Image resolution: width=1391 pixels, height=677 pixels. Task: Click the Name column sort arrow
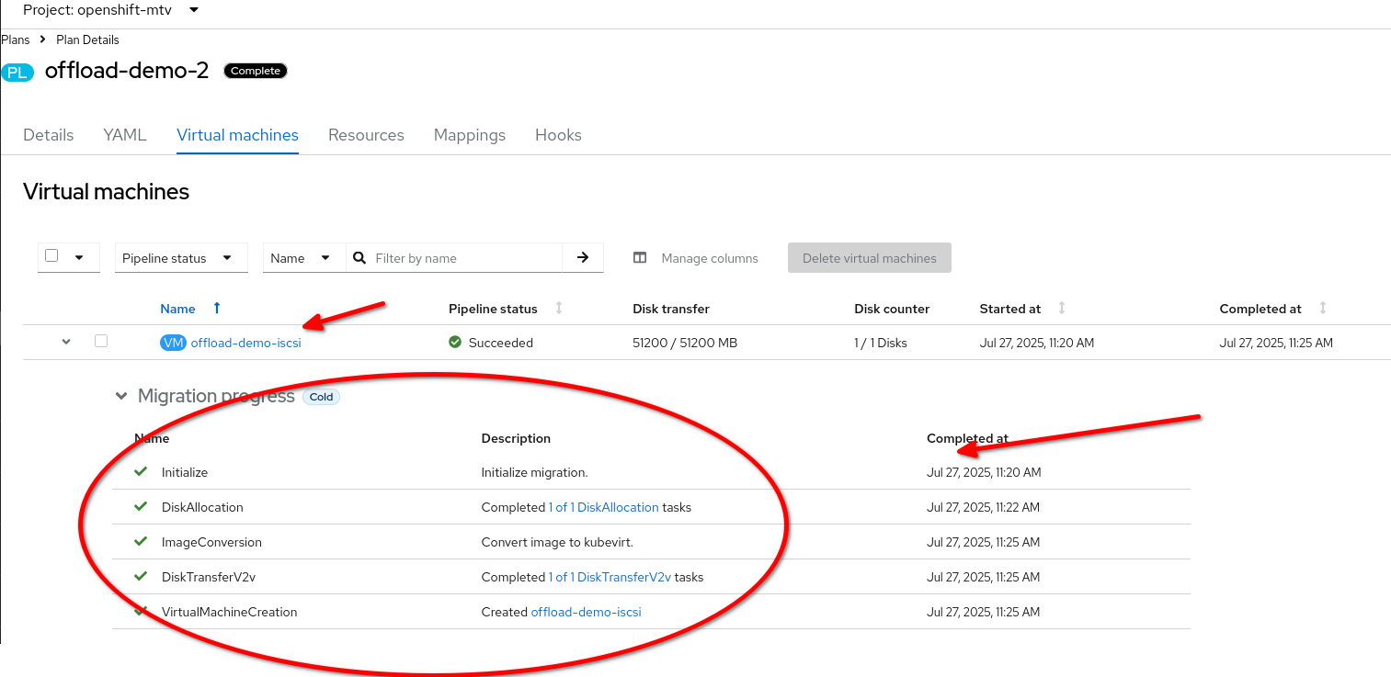(217, 309)
